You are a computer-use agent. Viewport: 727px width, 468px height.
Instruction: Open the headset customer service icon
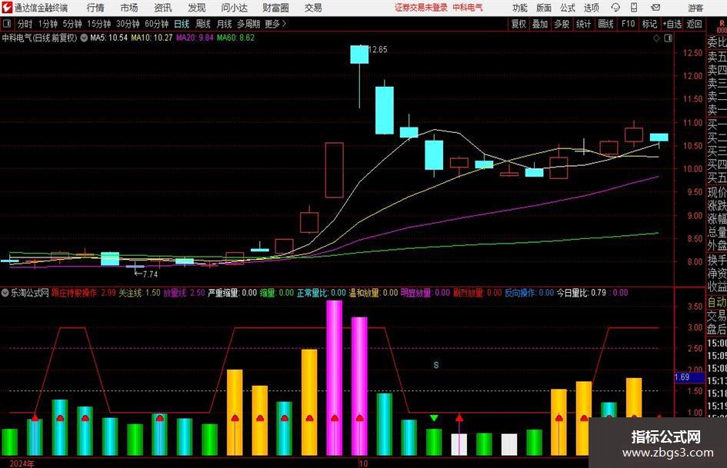[x=615, y=8]
